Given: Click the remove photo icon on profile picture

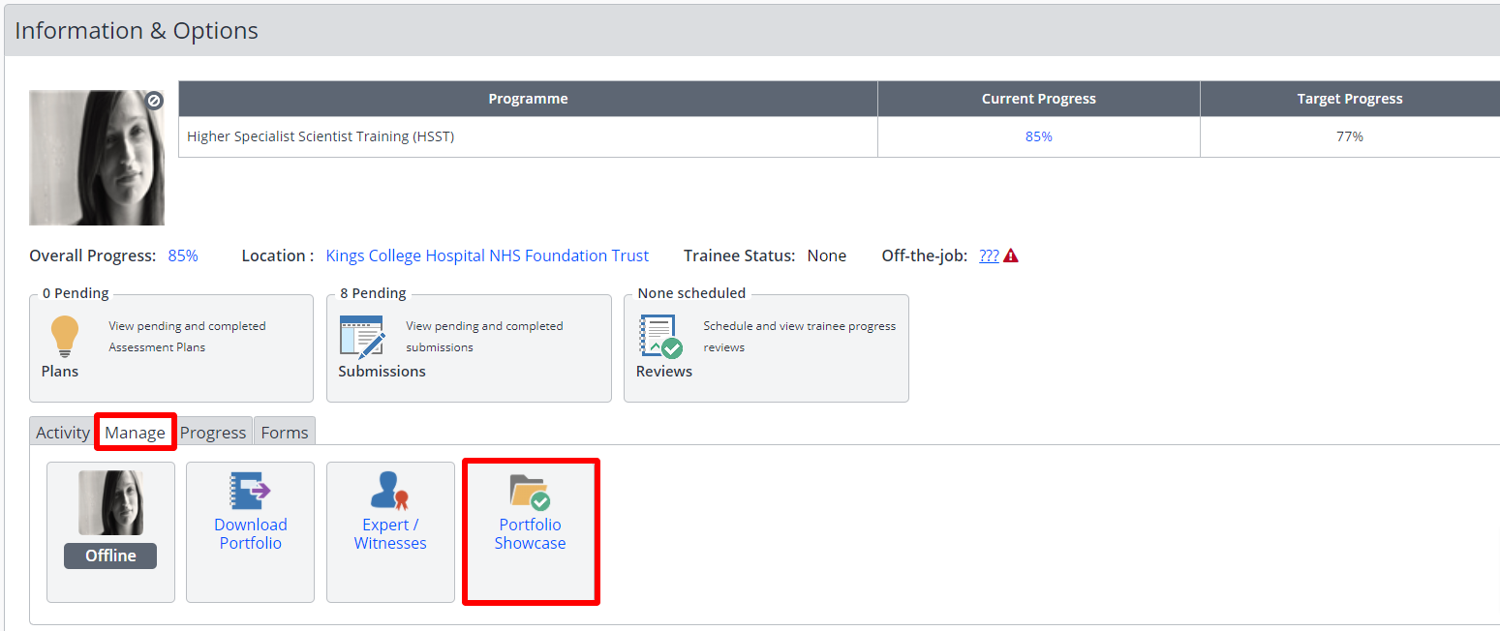Looking at the screenshot, I should [x=155, y=100].
